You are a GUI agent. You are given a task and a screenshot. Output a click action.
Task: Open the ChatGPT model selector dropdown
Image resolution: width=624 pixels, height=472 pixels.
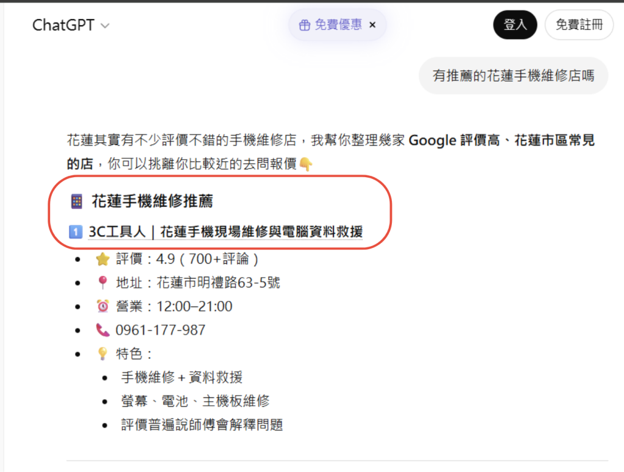tap(71, 25)
